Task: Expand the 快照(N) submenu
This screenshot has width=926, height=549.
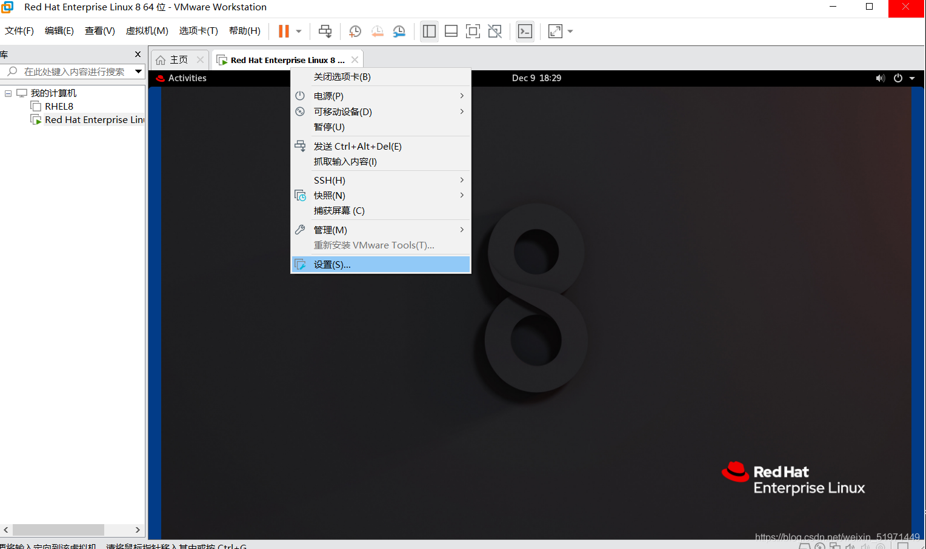Action: pos(381,196)
